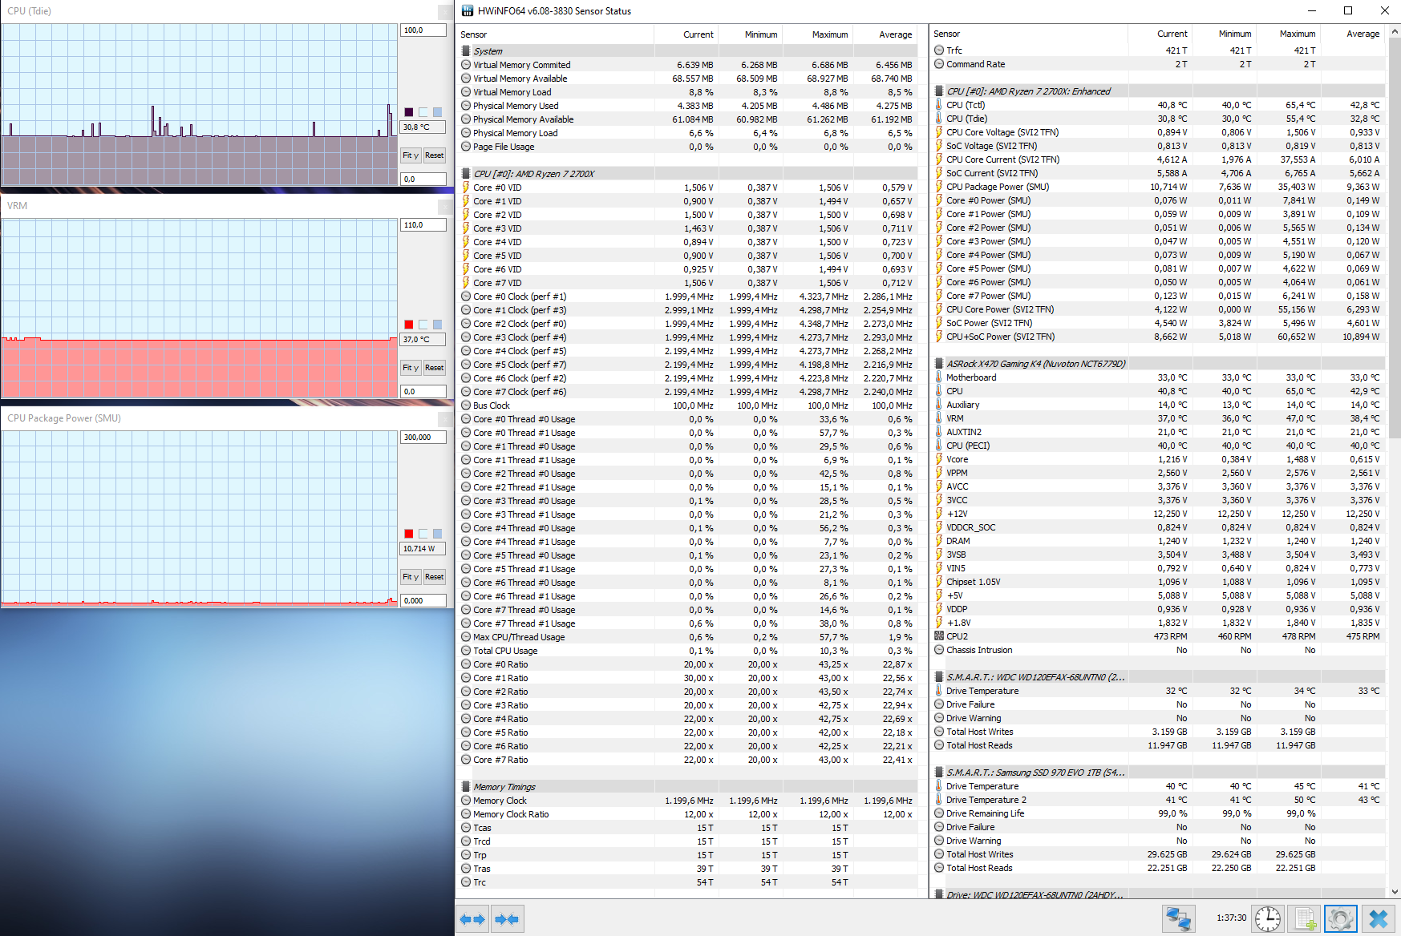The height and width of the screenshot is (936, 1401).
Task: Edit the 100,0 maximum field in CPU (Tdie) graph
Action: tap(423, 30)
